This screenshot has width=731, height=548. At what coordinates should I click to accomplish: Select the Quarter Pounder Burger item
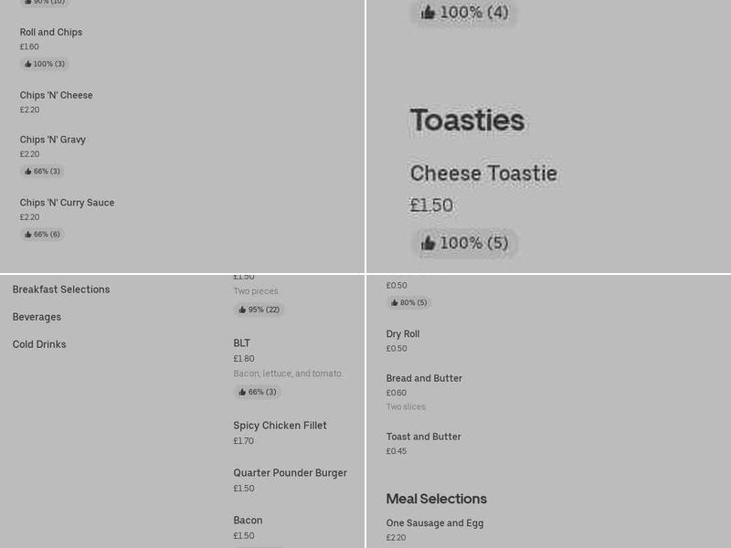coord(290,473)
